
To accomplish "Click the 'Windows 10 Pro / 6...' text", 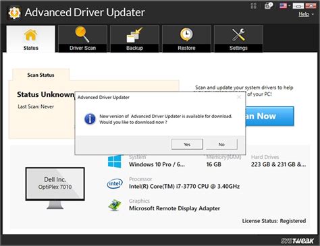I will point(157,164).
